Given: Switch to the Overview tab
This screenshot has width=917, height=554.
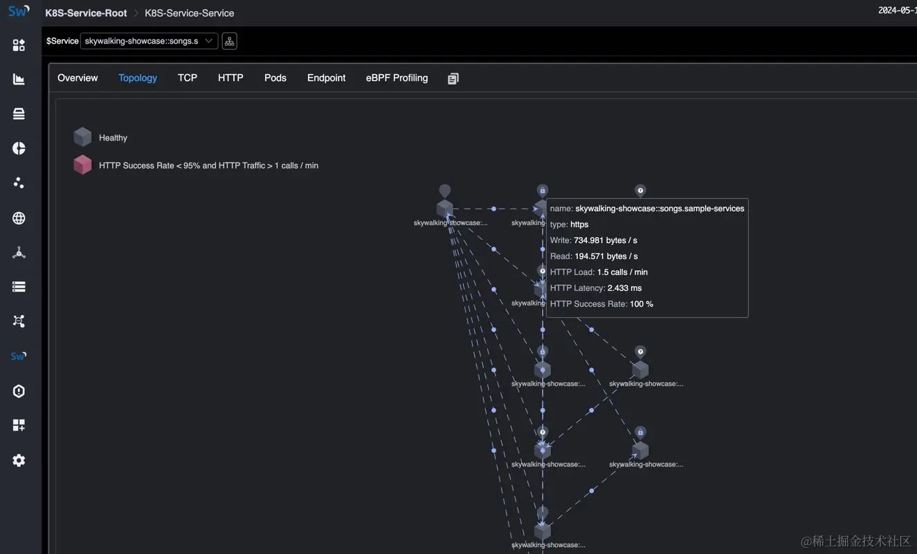Looking at the screenshot, I should (x=77, y=78).
